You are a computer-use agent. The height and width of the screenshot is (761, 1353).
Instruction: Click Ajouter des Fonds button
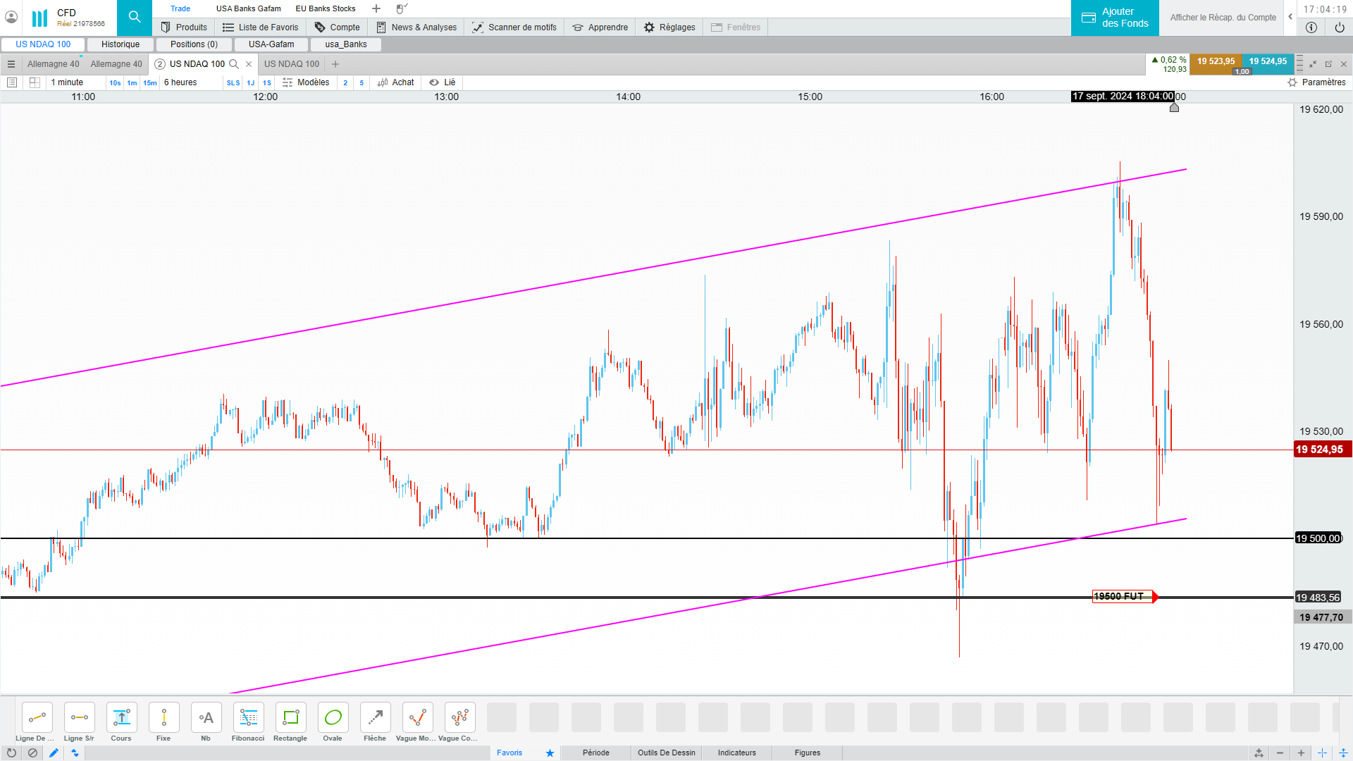1115,18
